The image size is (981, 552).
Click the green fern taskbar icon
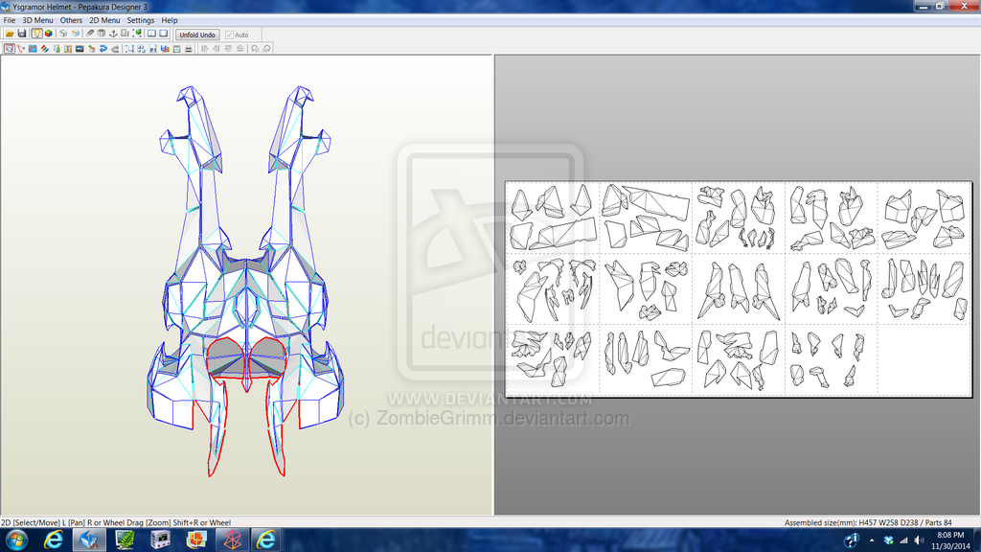tap(125, 540)
